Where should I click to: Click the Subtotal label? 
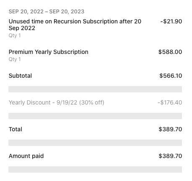pos(20,76)
